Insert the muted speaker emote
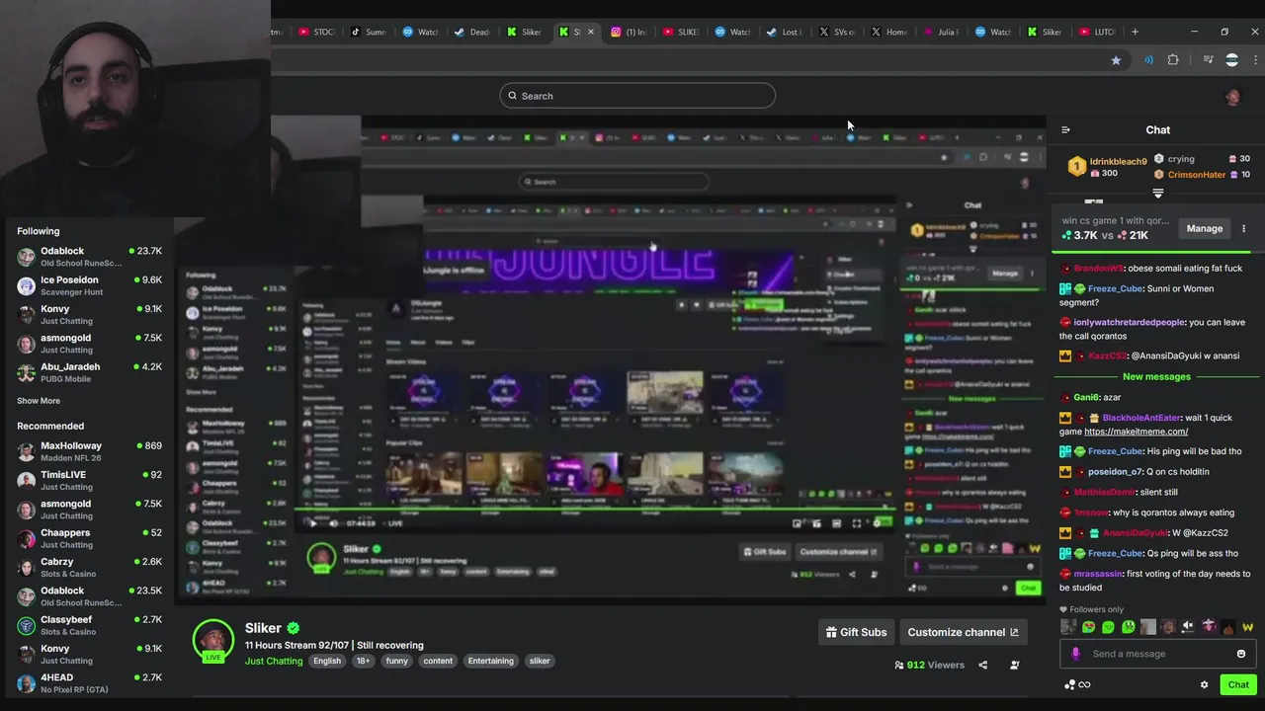 point(1188,627)
